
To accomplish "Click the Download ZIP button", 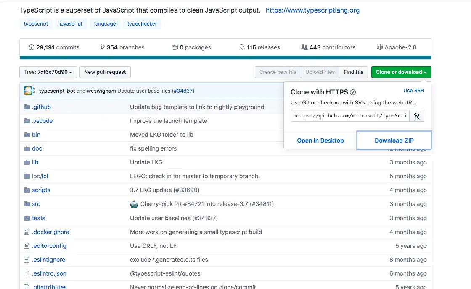I will coord(394,141).
